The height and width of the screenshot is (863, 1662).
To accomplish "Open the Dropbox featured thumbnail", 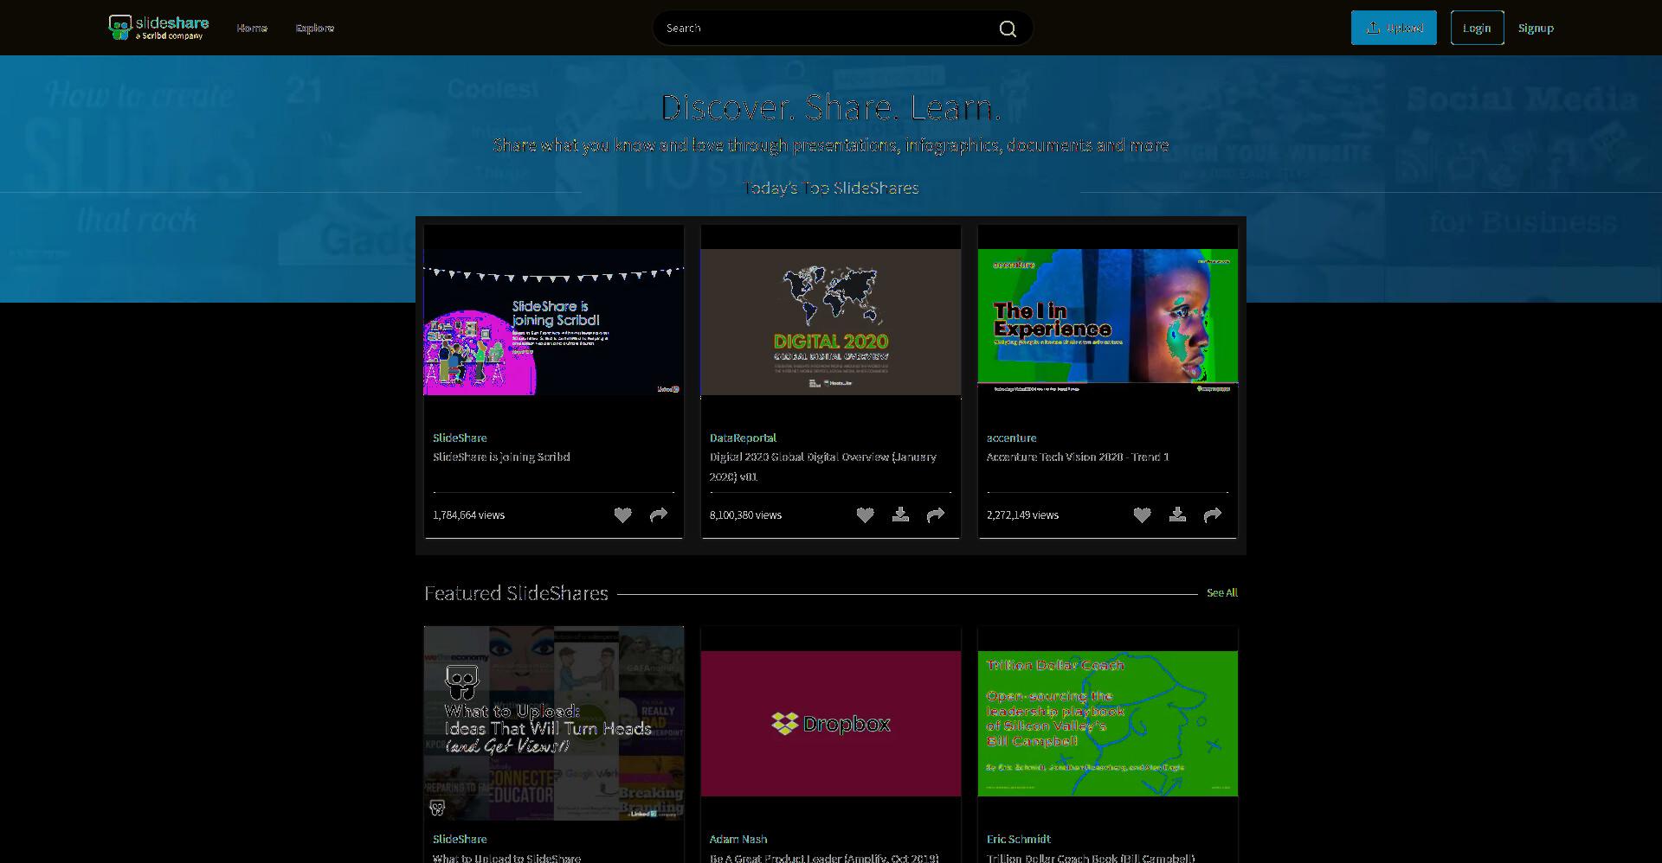I will (x=831, y=724).
